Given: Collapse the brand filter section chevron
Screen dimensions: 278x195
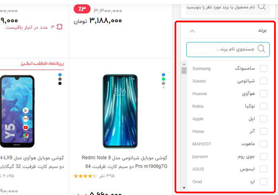Looking at the screenshot, I should [192, 31].
